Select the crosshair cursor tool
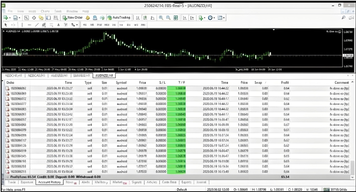This screenshot has width=356, height=192. tap(14, 25)
